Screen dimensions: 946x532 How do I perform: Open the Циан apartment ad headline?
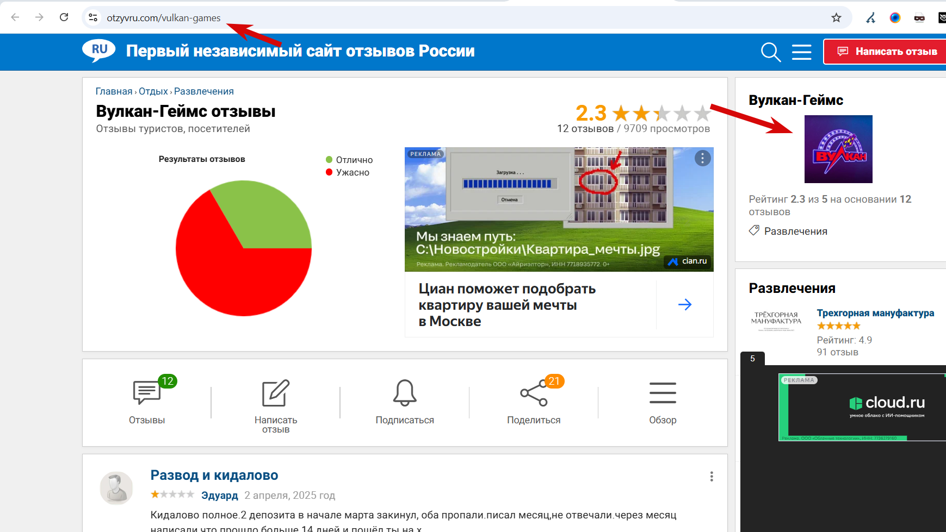click(x=507, y=305)
